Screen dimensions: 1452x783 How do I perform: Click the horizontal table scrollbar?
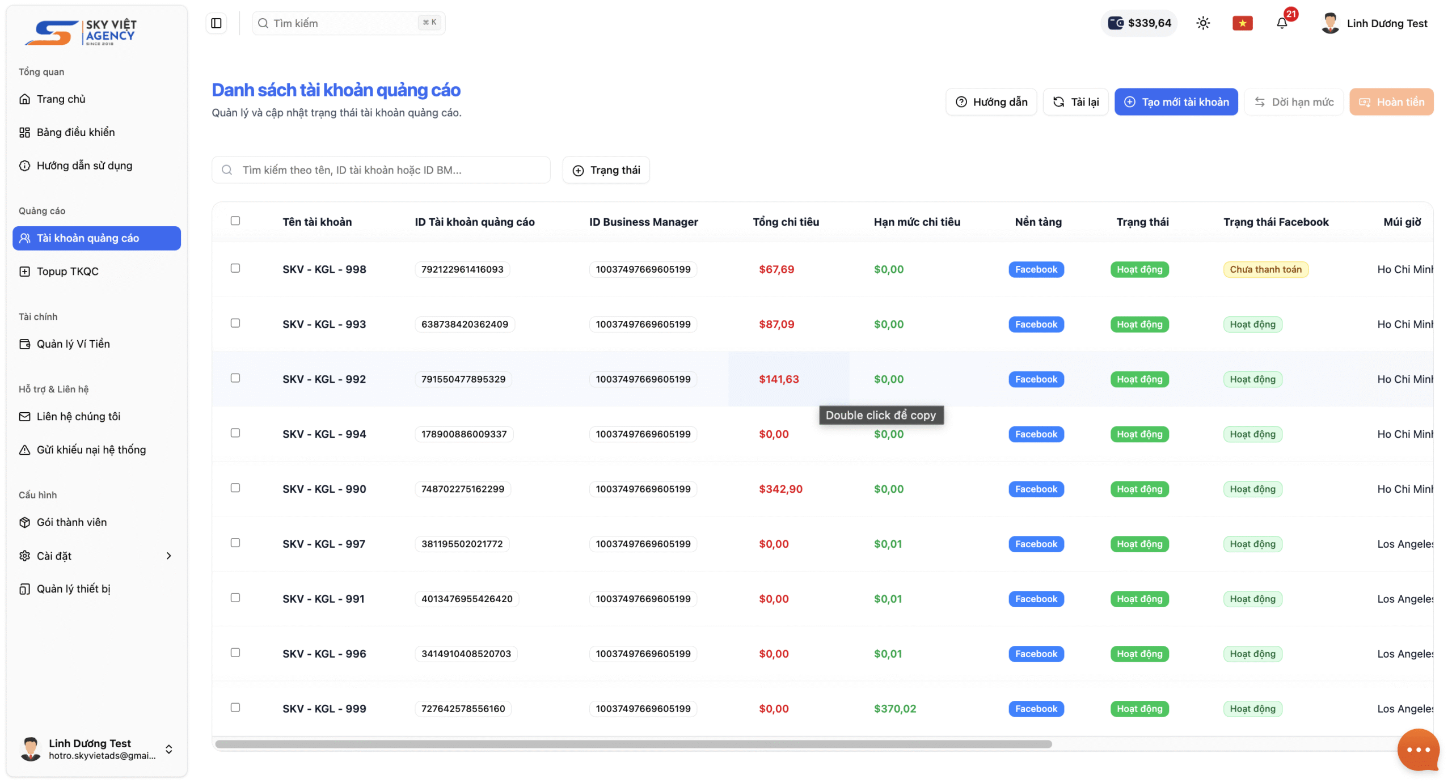click(x=633, y=744)
